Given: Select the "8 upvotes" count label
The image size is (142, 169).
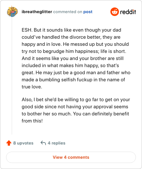Looking at the screenshot, I should 23,143.
